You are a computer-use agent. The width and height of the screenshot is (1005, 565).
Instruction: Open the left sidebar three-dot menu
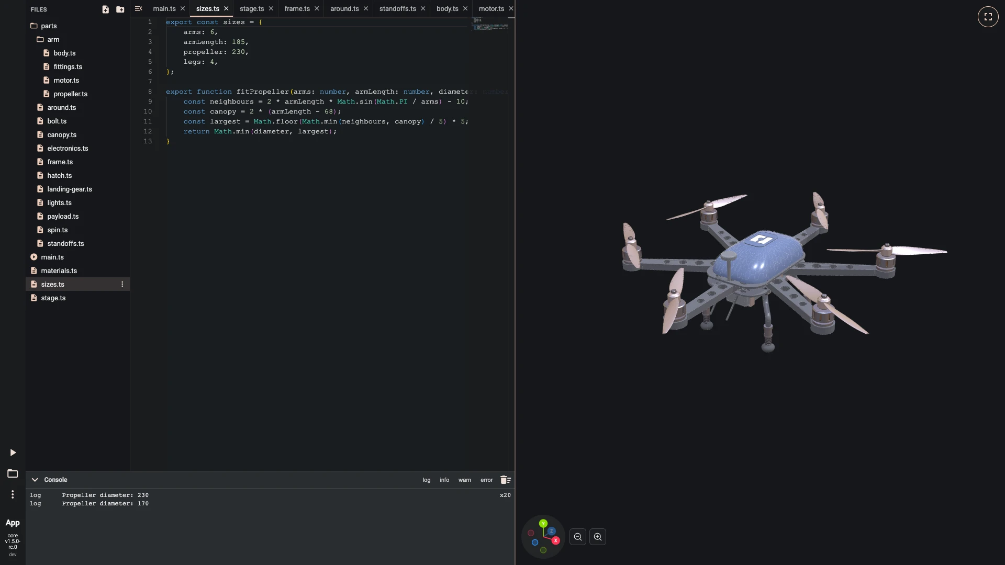coord(13,494)
